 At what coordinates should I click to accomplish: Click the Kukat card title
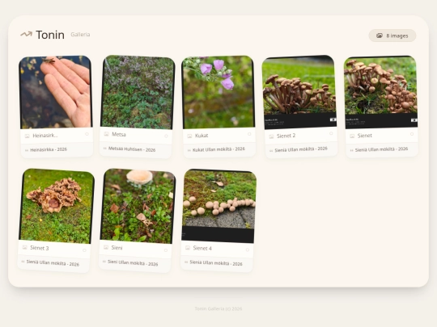202,136
